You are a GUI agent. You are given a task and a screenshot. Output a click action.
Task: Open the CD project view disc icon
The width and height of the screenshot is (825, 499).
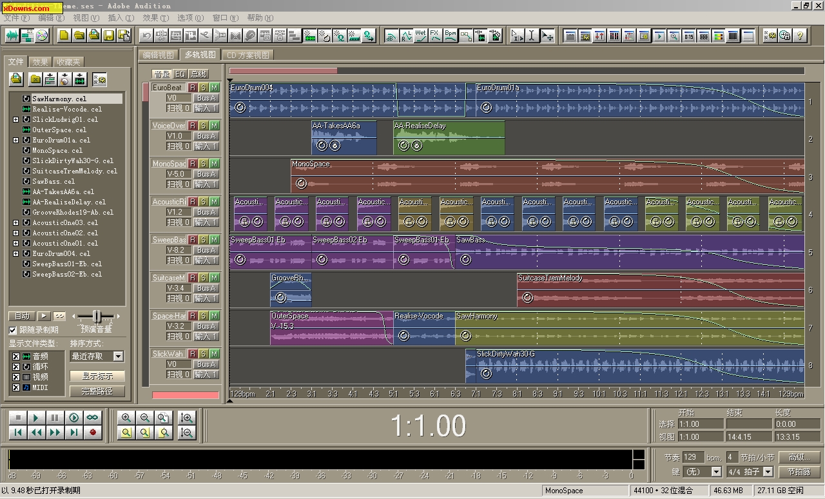pos(43,35)
